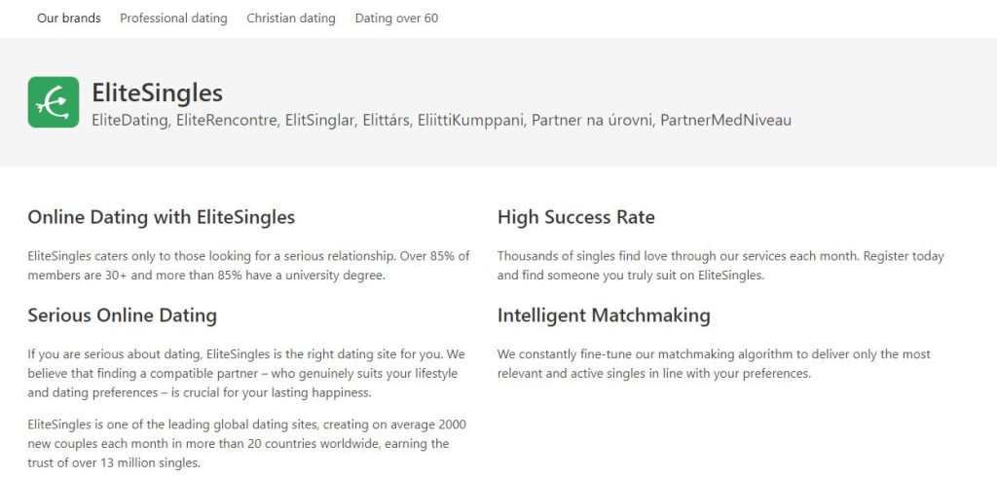Click the green EliteSingles logo icon
997x479 pixels.
[x=54, y=102]
